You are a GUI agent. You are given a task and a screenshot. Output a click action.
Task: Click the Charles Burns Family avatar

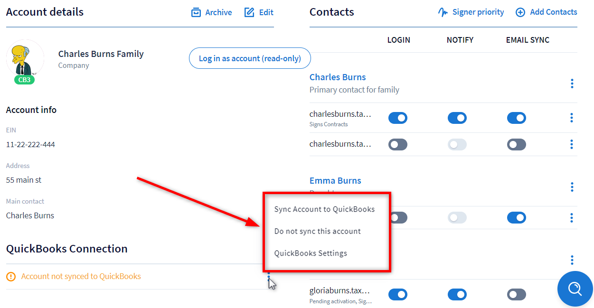25,59
